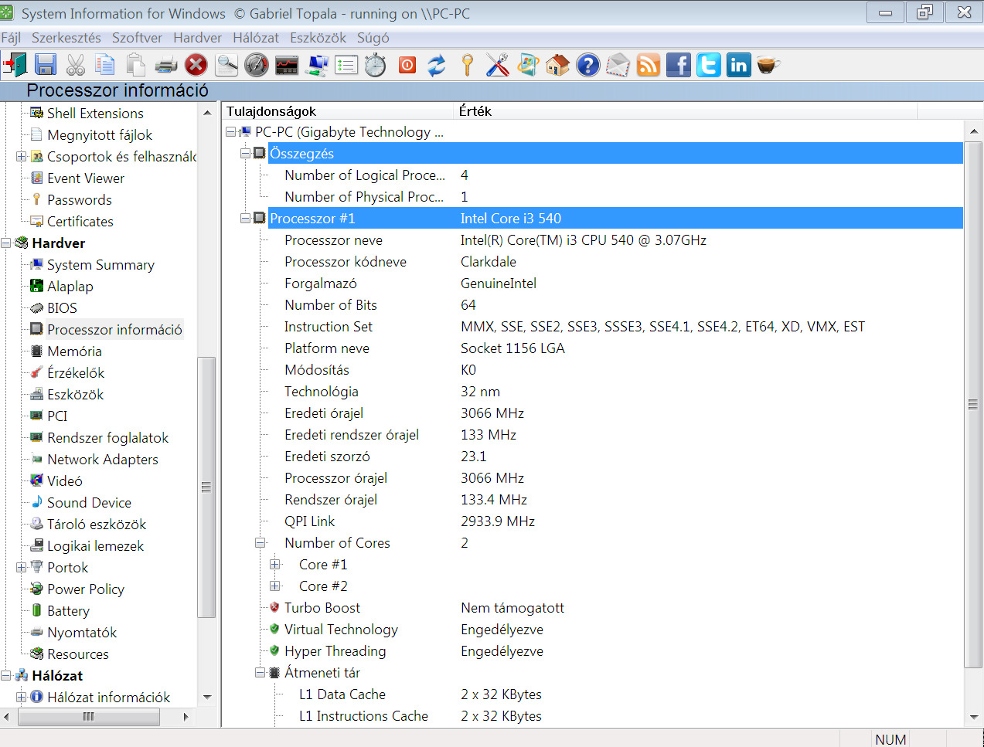The width and height of the screenshot is (984, 747).
Task: Click the golden key icon in toolbar
Action: (467, 66)
